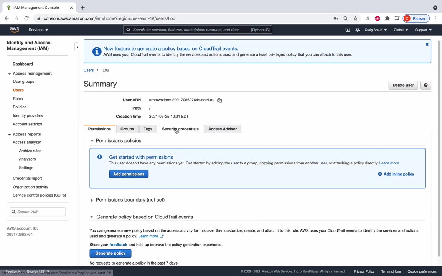
Task: Click the AdBlock Plus extension icon
Action: coord(378,18)
